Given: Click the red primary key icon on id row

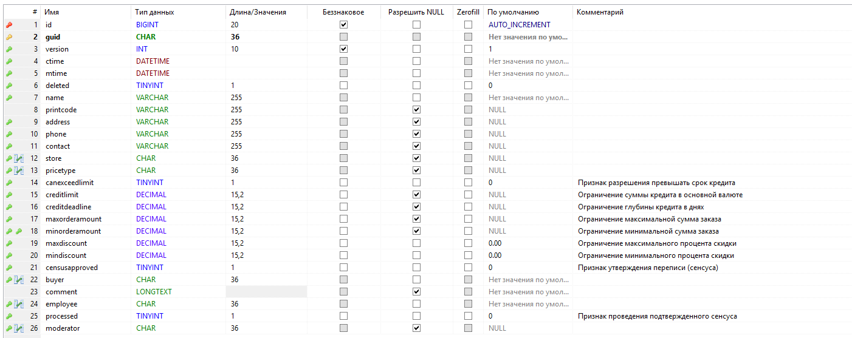Looking at the screenshot, I should 9,25.
